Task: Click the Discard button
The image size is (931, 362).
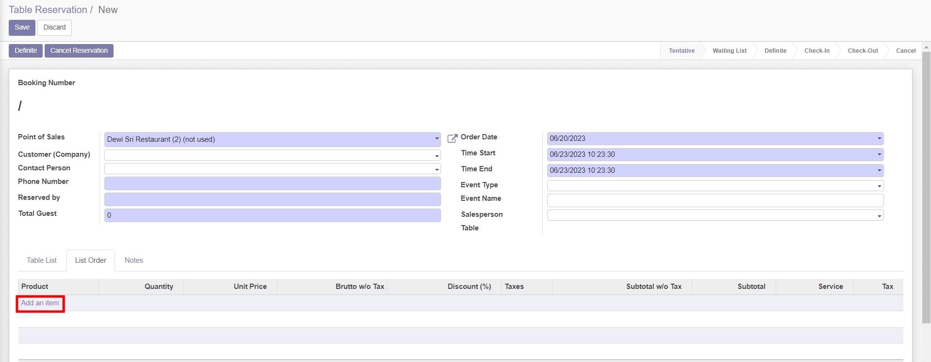Action: coord(54,28)
